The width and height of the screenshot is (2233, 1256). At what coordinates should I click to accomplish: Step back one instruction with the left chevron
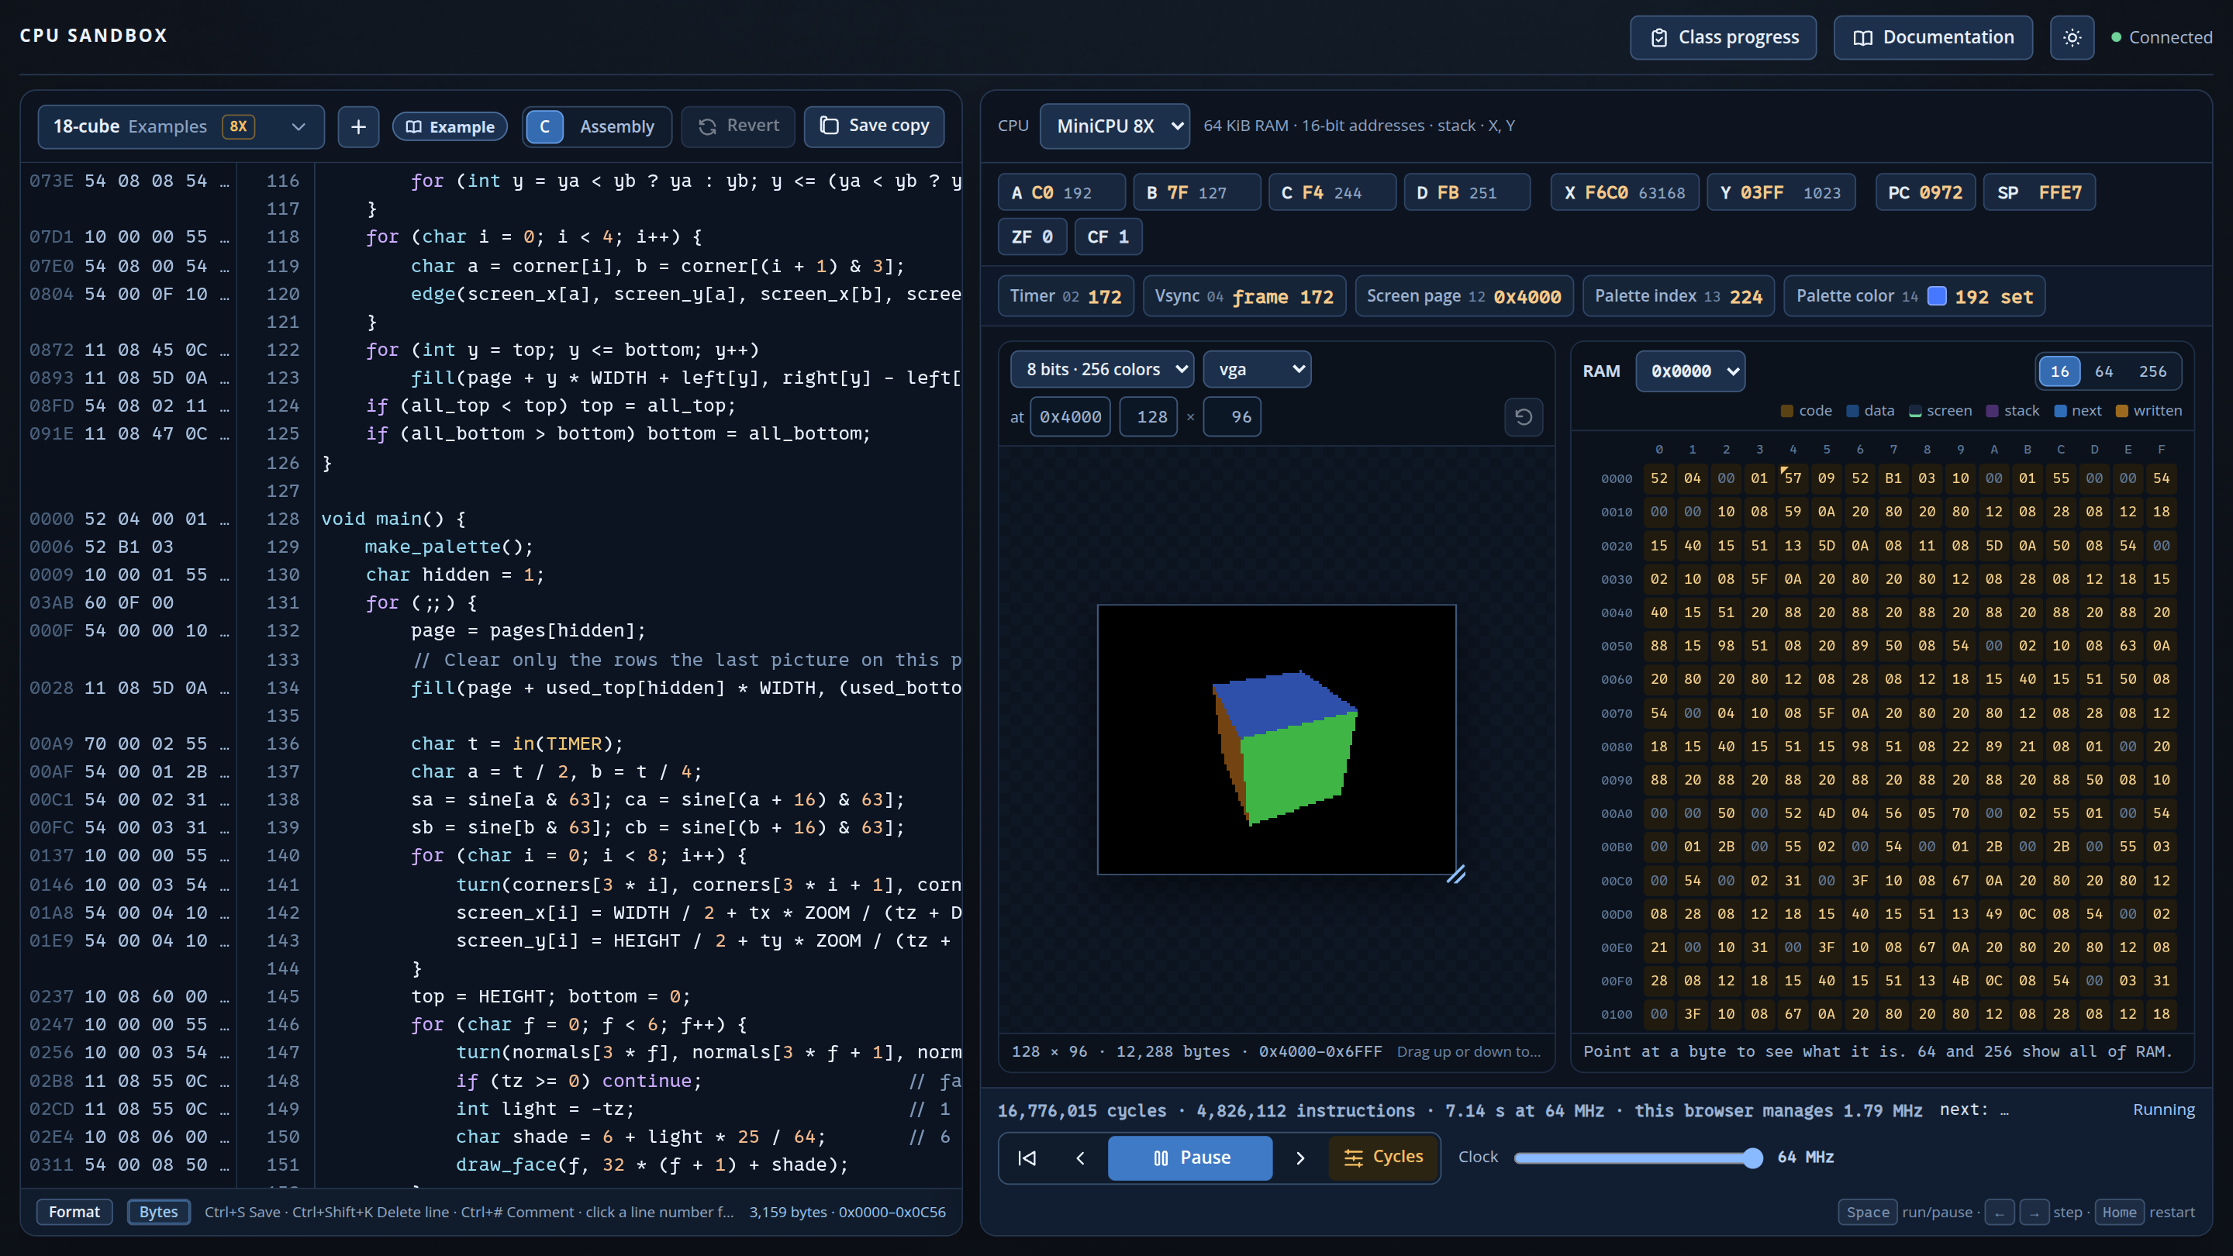click(x=1080, y=1158)
